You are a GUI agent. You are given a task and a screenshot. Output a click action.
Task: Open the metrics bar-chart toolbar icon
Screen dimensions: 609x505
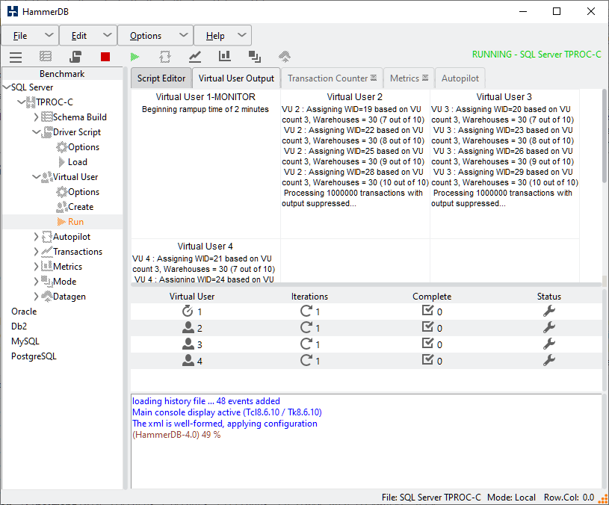[224, 56]
